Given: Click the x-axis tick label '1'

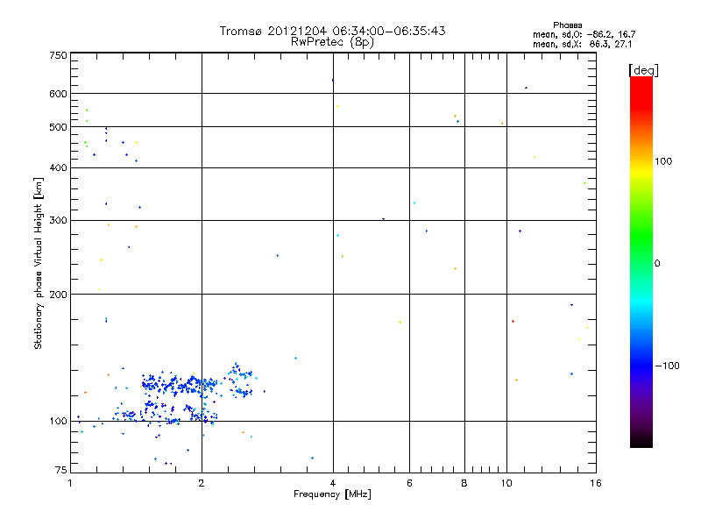Looking at the screenshot, I should click(x=70, y=483).
